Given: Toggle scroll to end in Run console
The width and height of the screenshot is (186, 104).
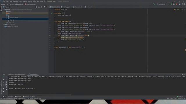Looking at the screenshot, I should (6, 85).
